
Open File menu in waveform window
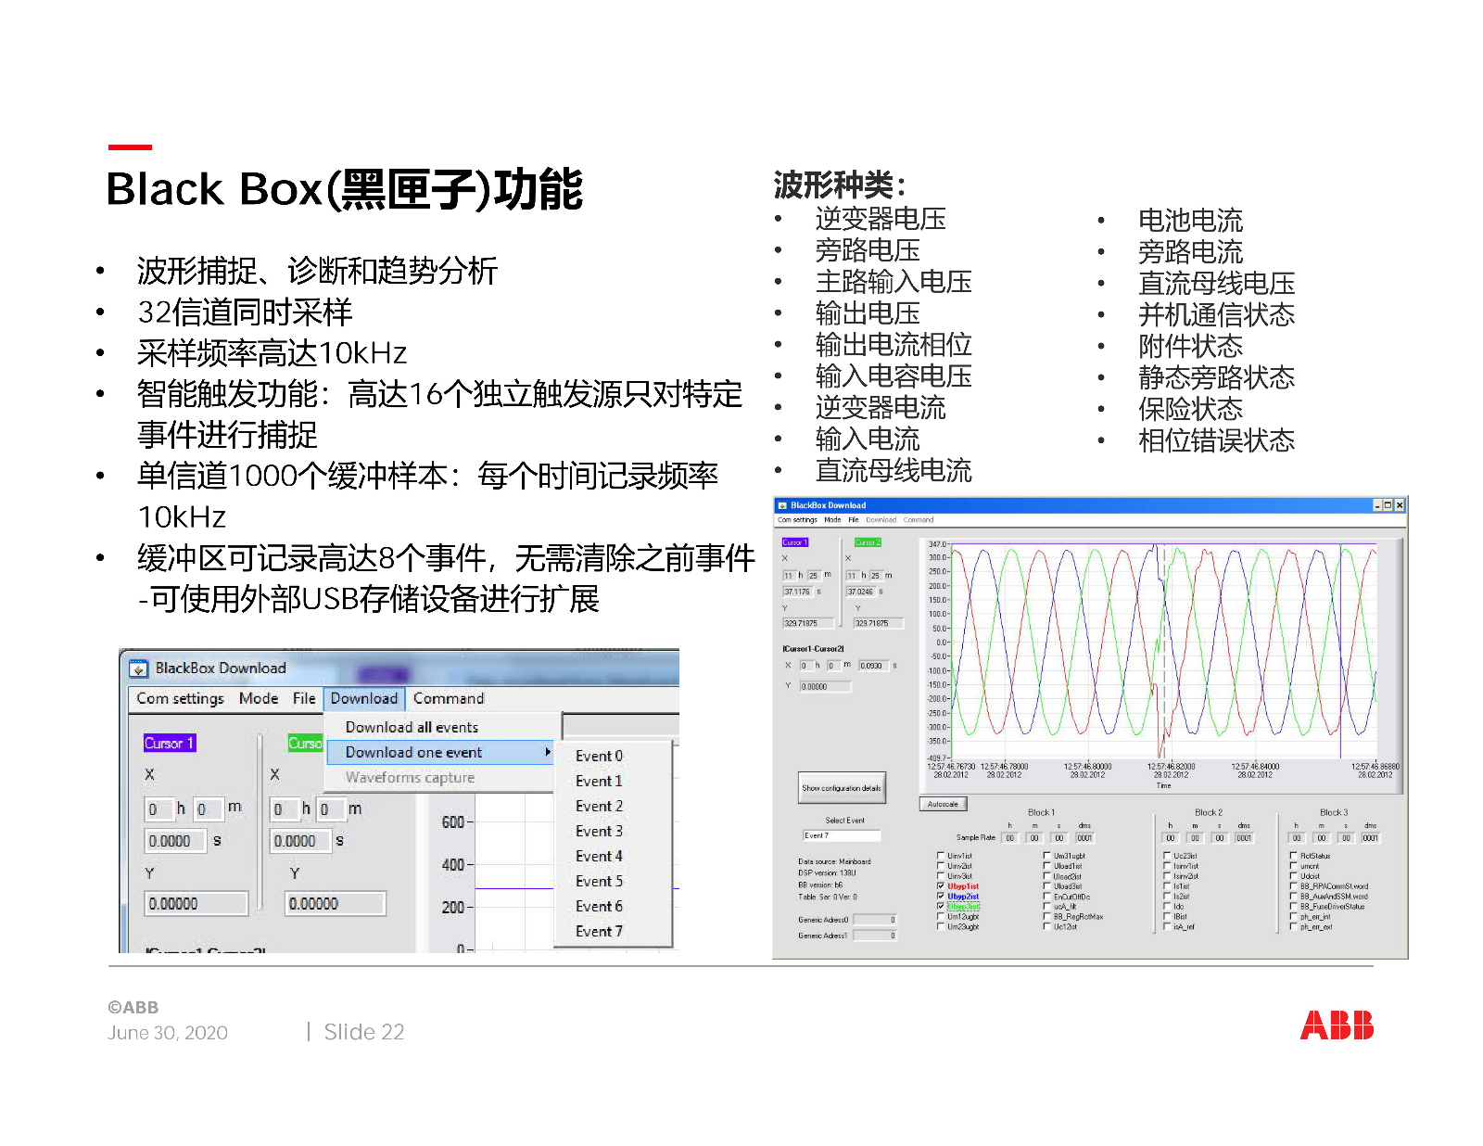(854, 519)
